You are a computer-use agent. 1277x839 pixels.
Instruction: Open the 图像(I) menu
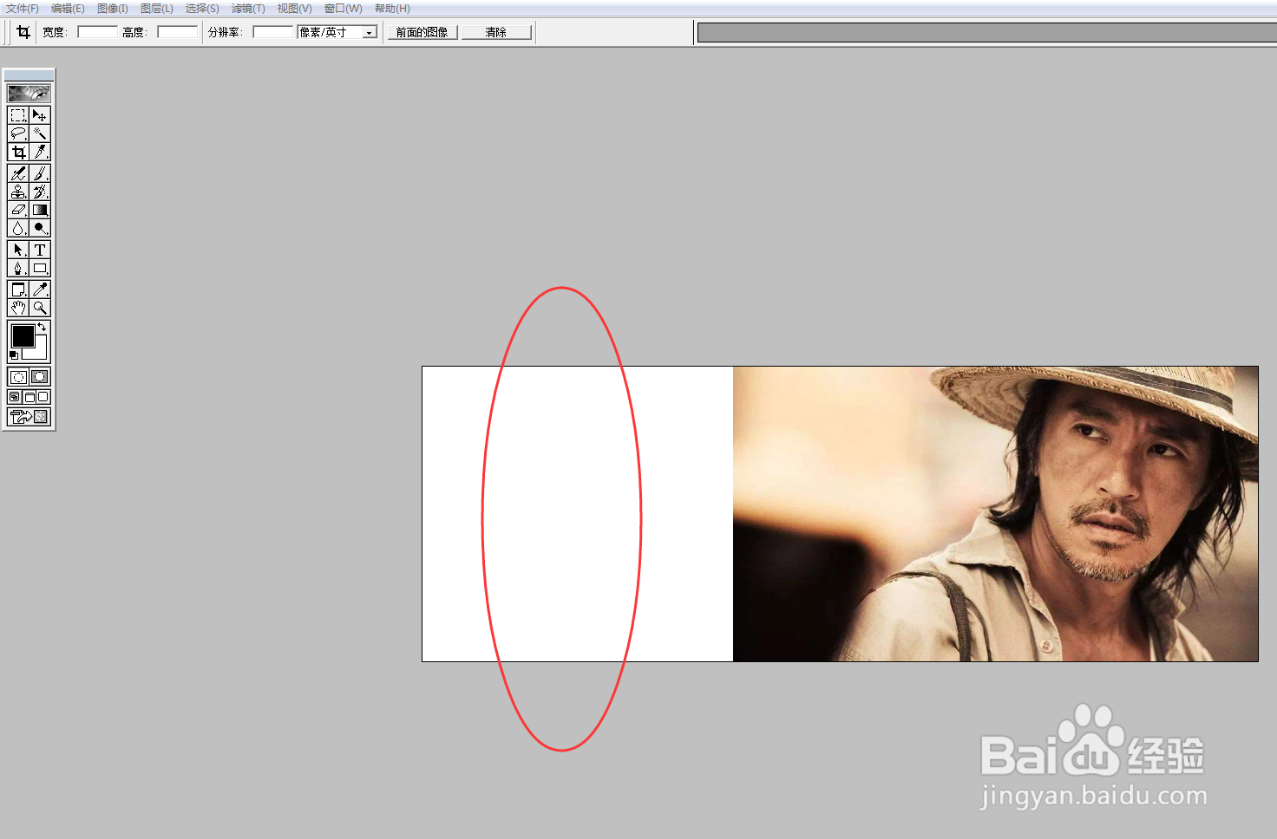click(113, 9)
